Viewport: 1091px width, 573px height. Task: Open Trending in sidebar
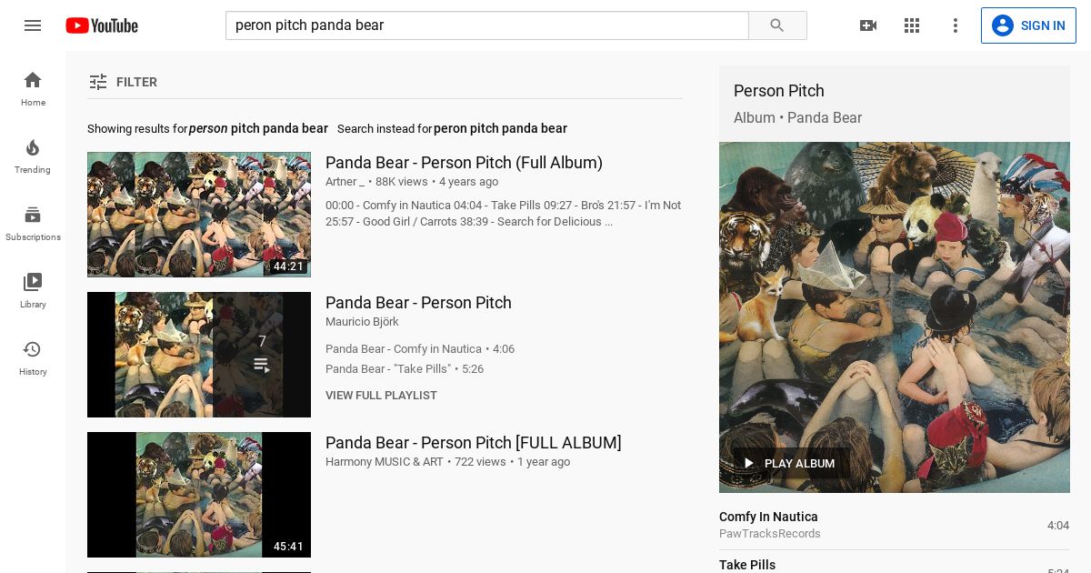coord(33,156)
